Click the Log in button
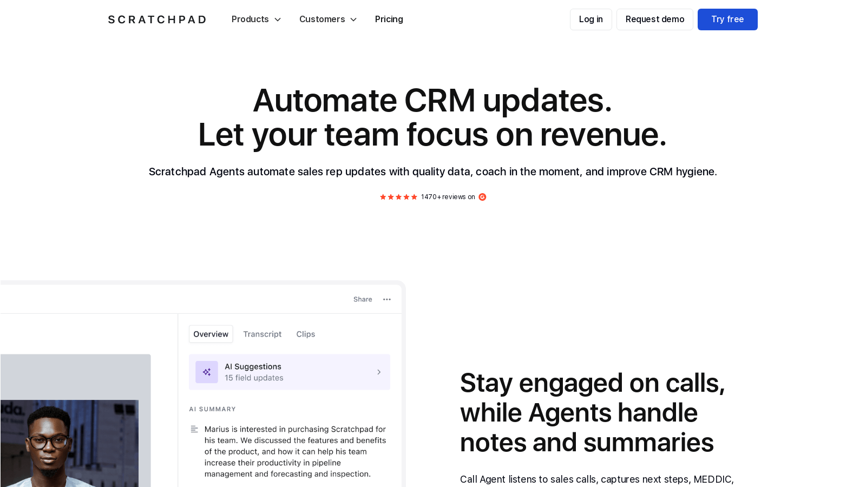Viewport: 866px width, 487px height. point(591,19)
